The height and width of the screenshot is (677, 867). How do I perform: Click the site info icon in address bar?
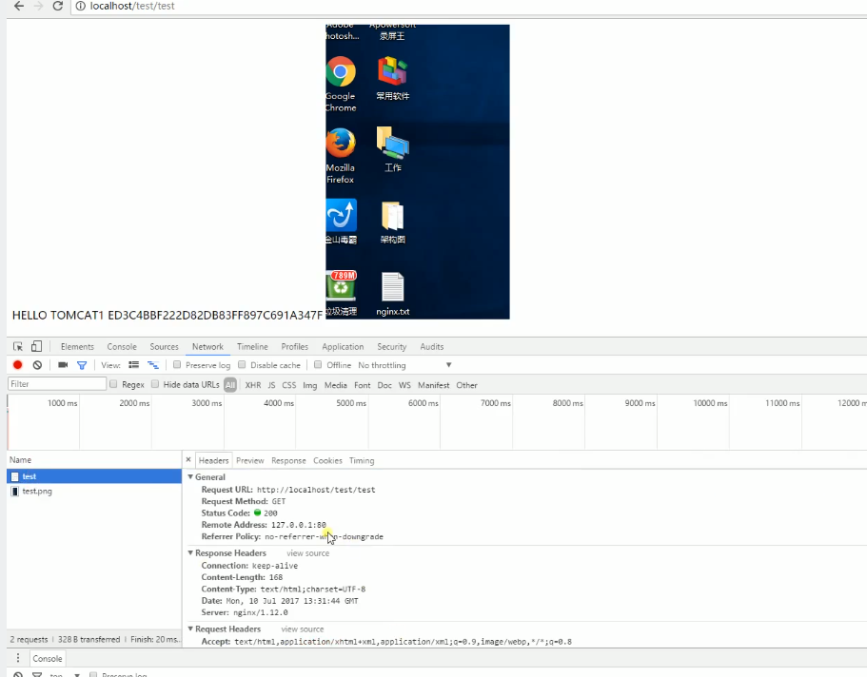[81, 6]
